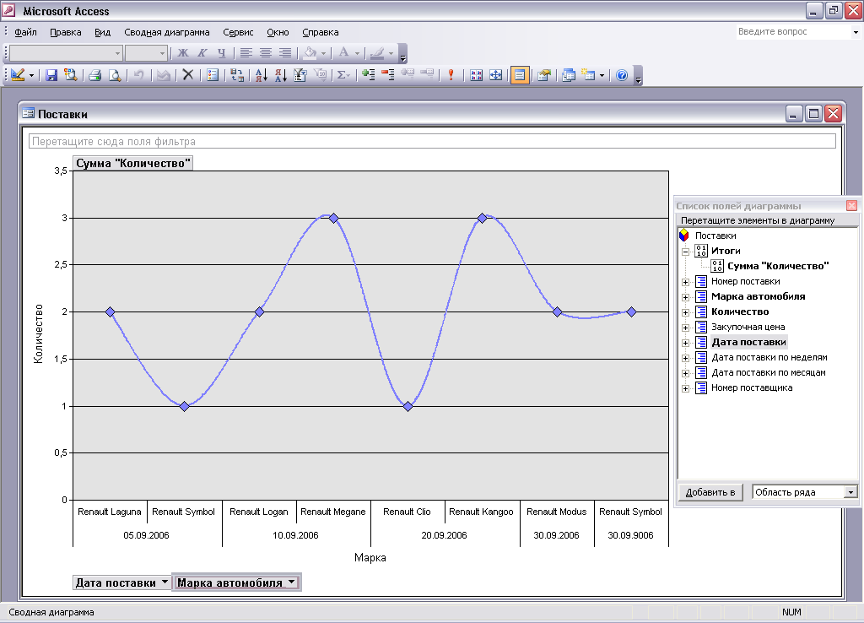Toggle Italic (К) formatting
Screen dimensions: 864x623
pyautogui.click(x=202, y=53)
